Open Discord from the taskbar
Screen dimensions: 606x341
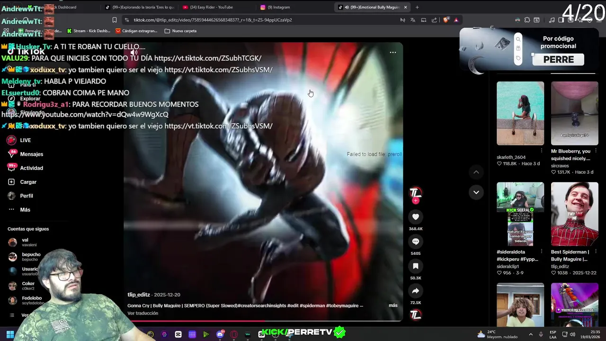[x=220, y=334]
